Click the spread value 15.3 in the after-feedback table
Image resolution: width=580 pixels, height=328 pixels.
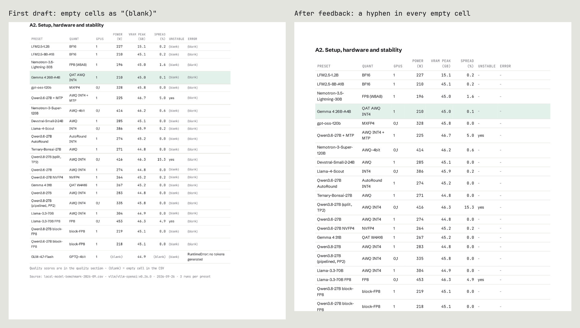[469, 207]
